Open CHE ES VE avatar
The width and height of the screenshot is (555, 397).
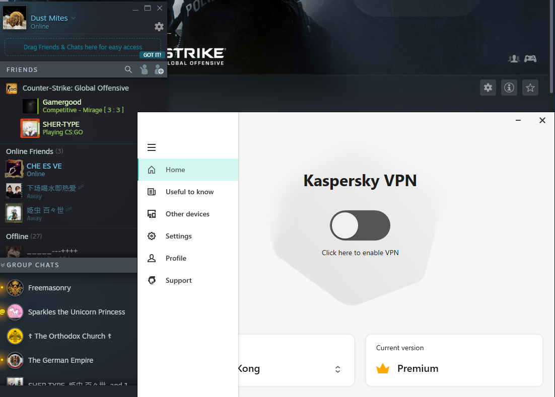pyautogui.click(x=14, y=169)
